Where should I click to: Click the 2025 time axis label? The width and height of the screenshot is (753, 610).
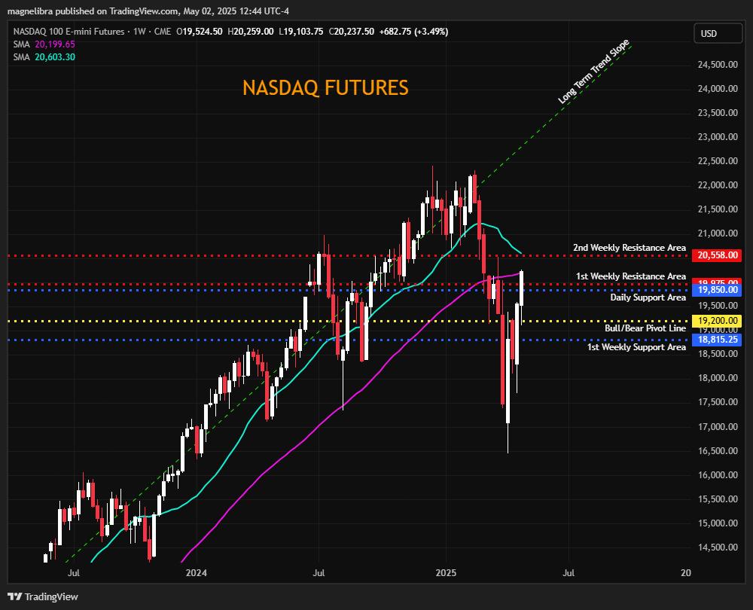(446, 573)
